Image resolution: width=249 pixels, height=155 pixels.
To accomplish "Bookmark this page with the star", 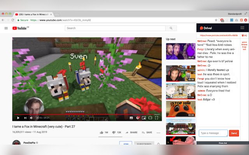I will coord(216,20).
